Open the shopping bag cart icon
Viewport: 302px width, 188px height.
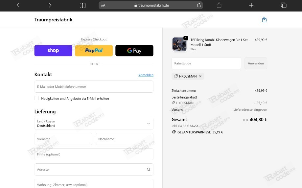point(264,20)
